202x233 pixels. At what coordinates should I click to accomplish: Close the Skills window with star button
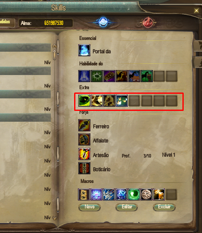point(196,10)
